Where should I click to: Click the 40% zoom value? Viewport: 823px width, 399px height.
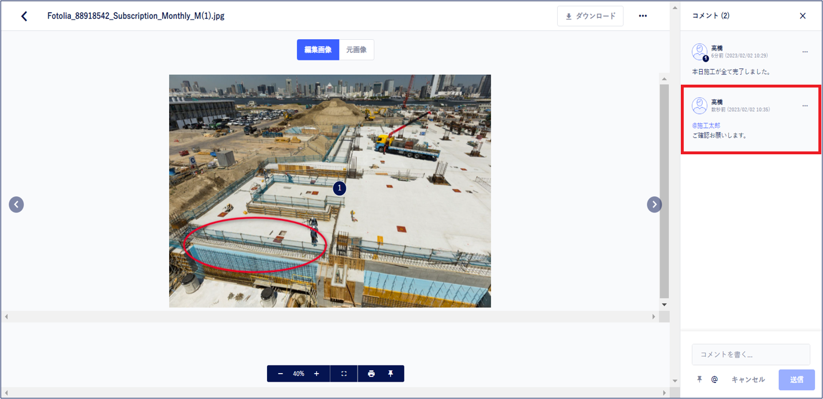click(x=298, y=374)
